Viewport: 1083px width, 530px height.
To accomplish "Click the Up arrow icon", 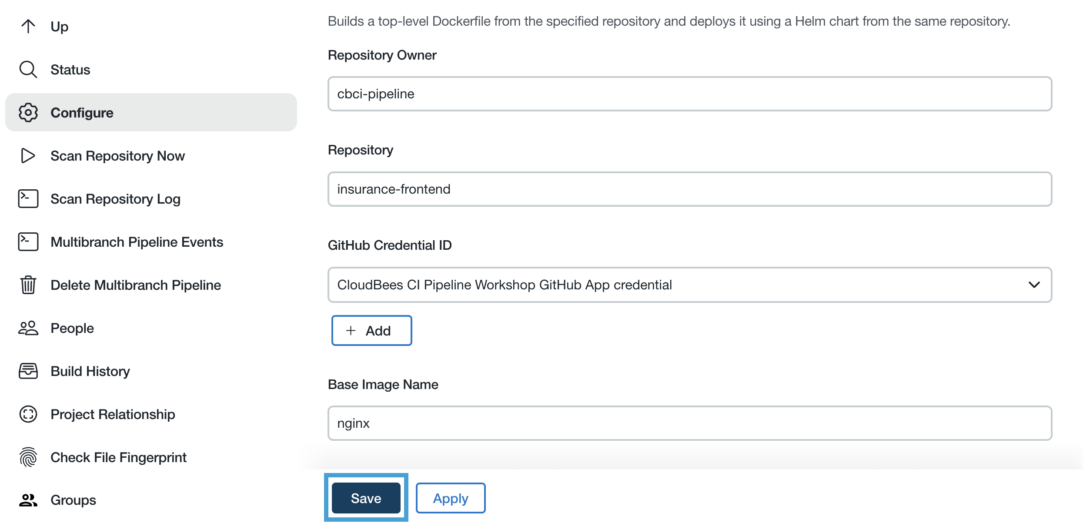I will tap(28, 27).
